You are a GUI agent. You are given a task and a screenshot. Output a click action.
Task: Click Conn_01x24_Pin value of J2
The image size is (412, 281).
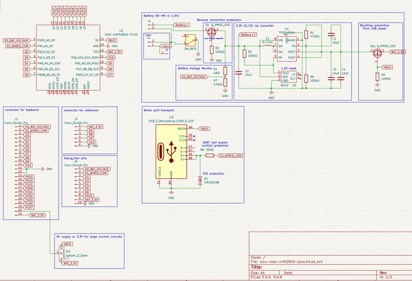16,123
